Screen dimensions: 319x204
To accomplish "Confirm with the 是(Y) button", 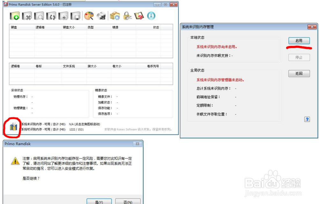I will coord(99,202).
